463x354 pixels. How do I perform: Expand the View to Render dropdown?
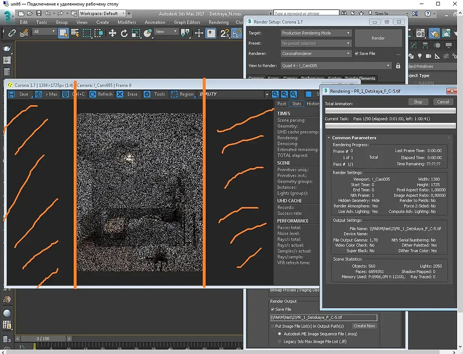pos(336,66)
